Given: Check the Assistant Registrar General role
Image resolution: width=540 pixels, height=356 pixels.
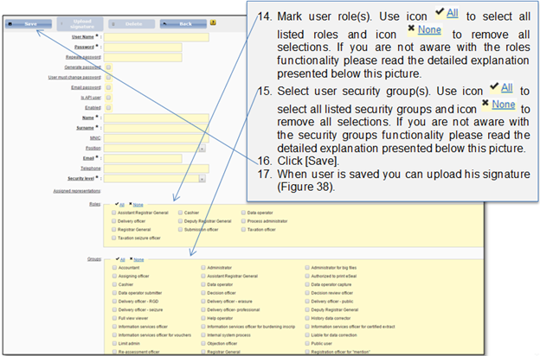Looking at the screenshot, I should tap(115, 212).
